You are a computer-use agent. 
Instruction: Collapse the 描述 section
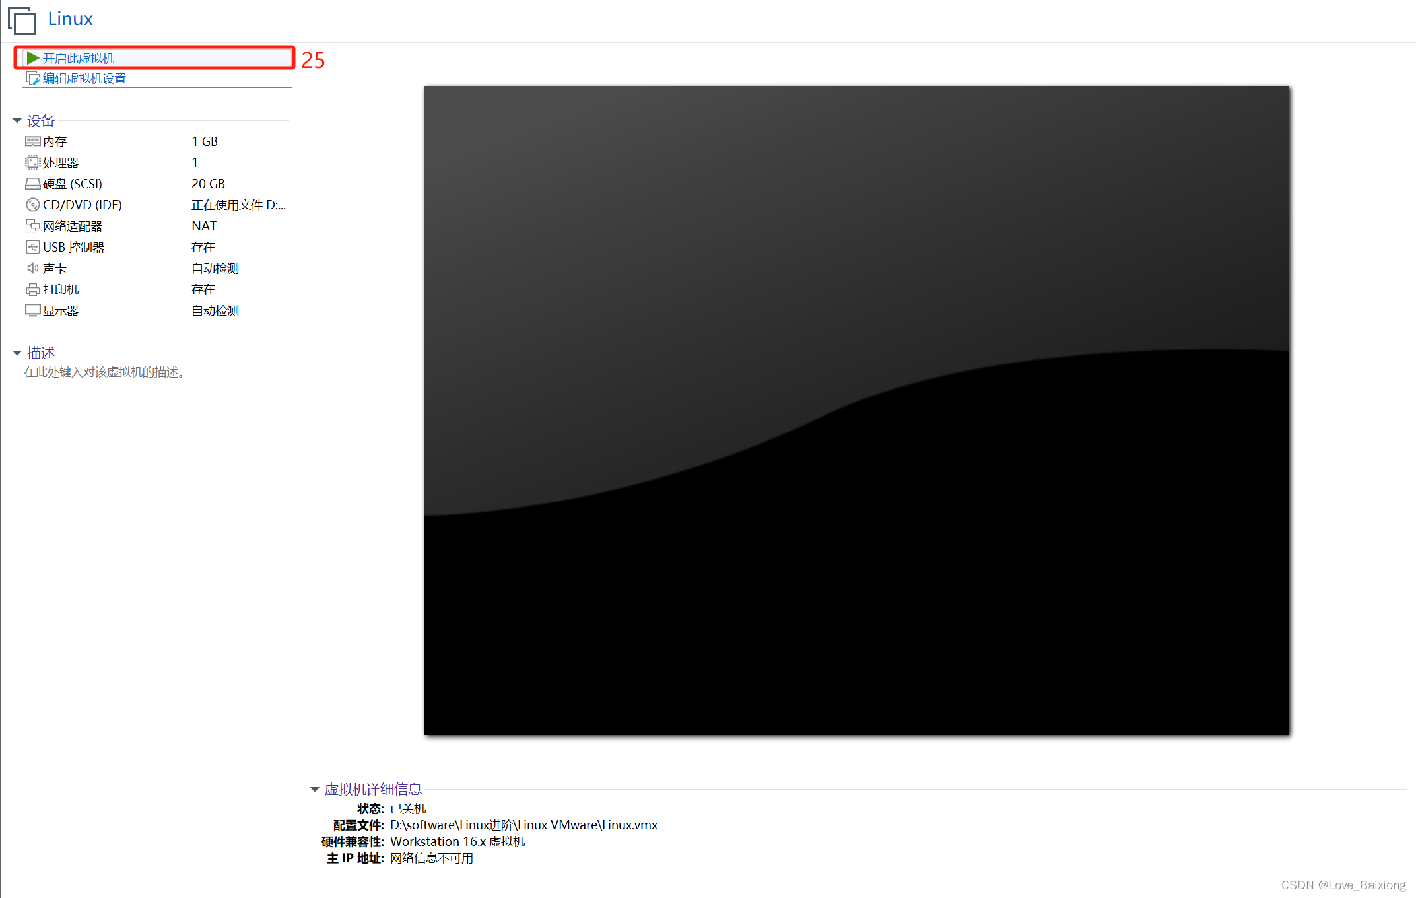click(17, 352)
